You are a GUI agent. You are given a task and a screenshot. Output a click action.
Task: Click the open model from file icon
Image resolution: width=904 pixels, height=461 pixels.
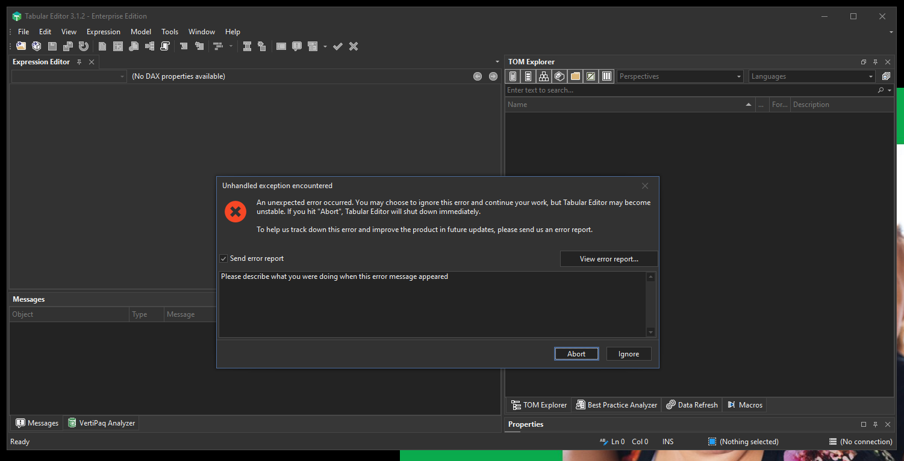click(x=21, y=46)
